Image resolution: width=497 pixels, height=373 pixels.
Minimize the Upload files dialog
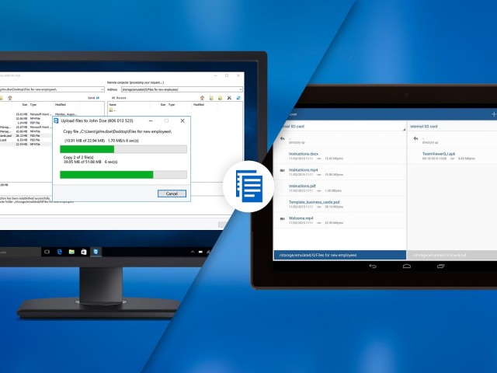tap(151, 121)
